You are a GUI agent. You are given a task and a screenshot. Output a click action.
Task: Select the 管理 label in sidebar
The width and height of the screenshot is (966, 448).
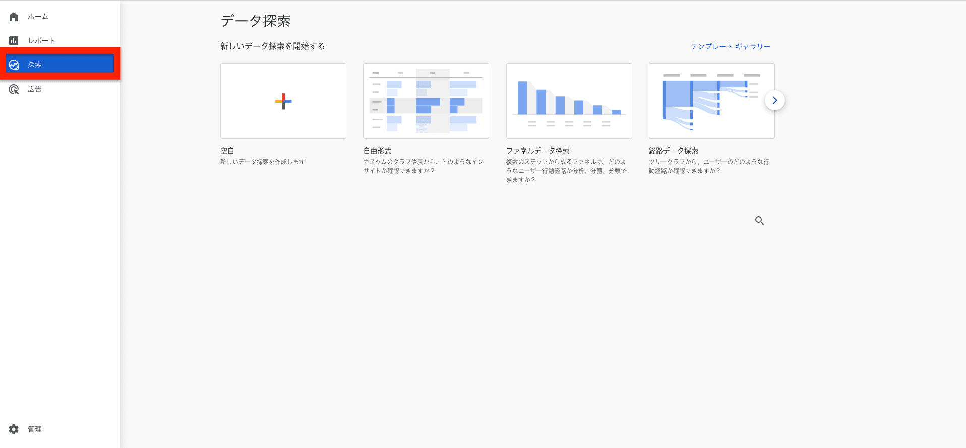click(35, 429)
